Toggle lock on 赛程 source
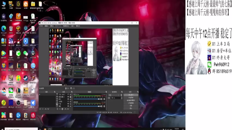This screenshot has width=232, height=130. 70,106
